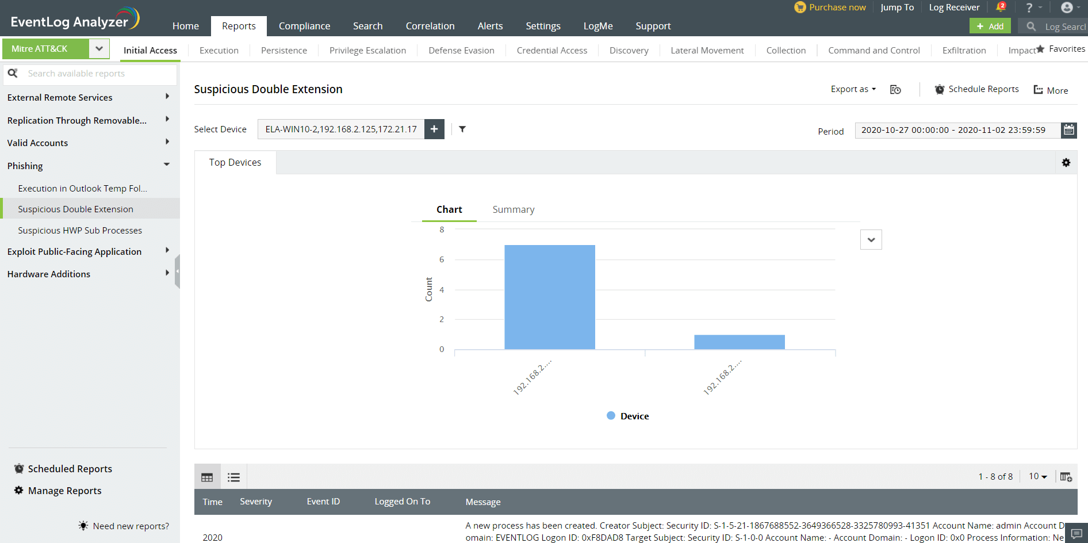Select the Top Devices tab
1088x543 pixels.
(235, 162)
